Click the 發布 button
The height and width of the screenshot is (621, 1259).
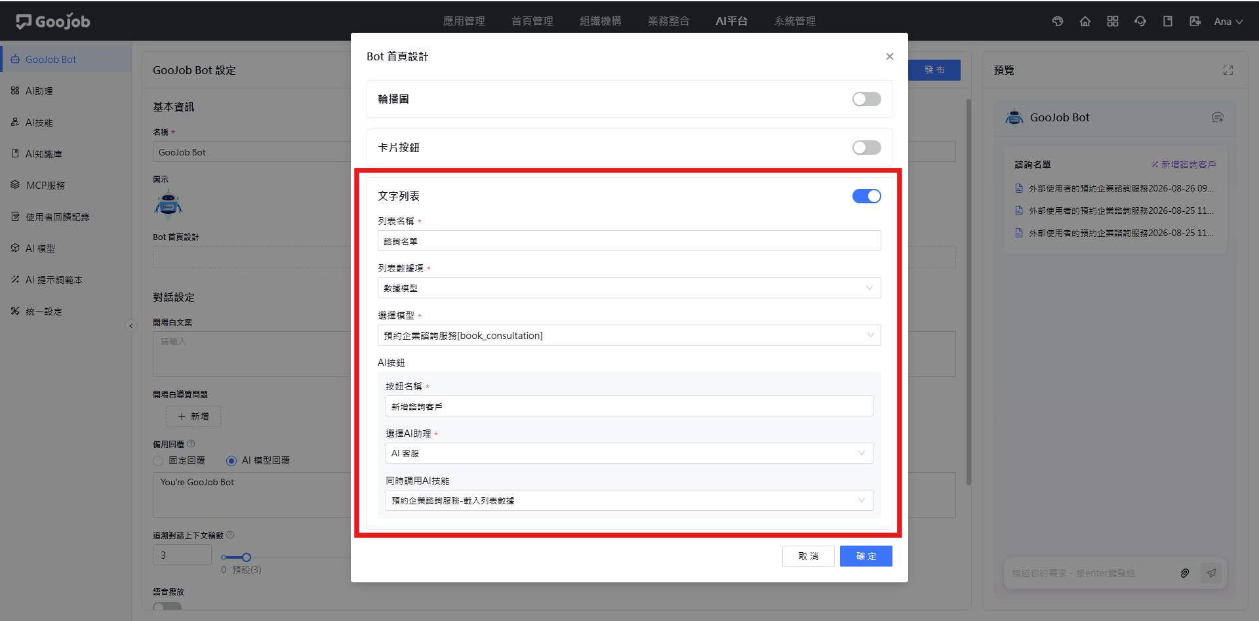934,70
